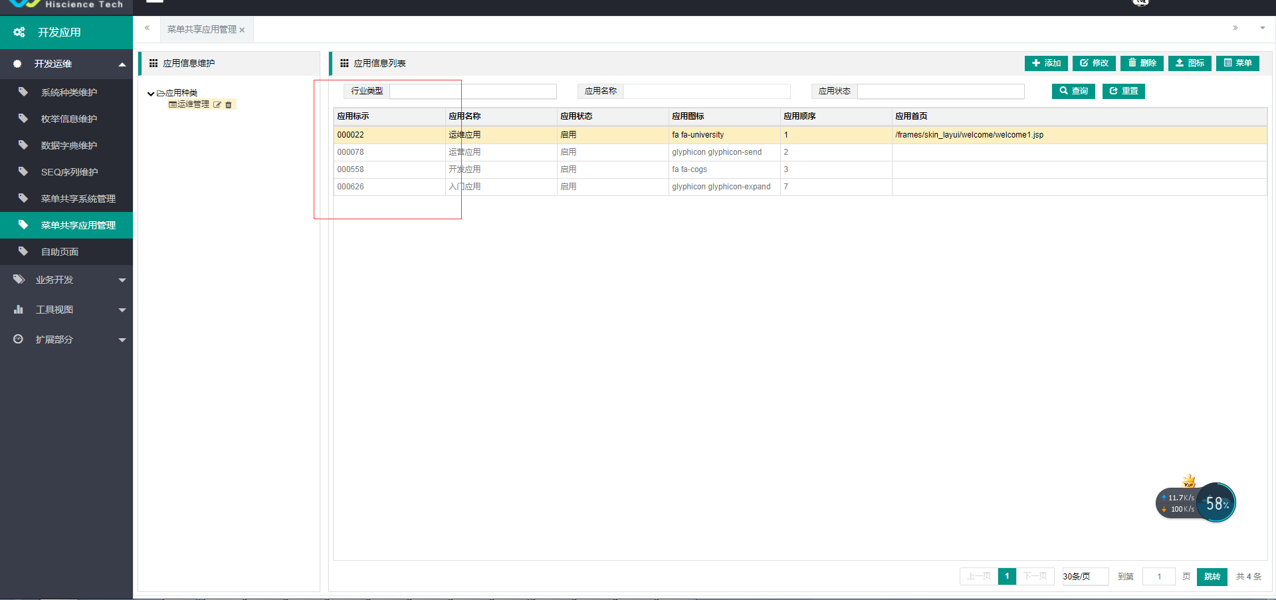Close the 菜单共享应用管理 tab
Screen dimensions: 1276x600
click(x=243, y=30)
